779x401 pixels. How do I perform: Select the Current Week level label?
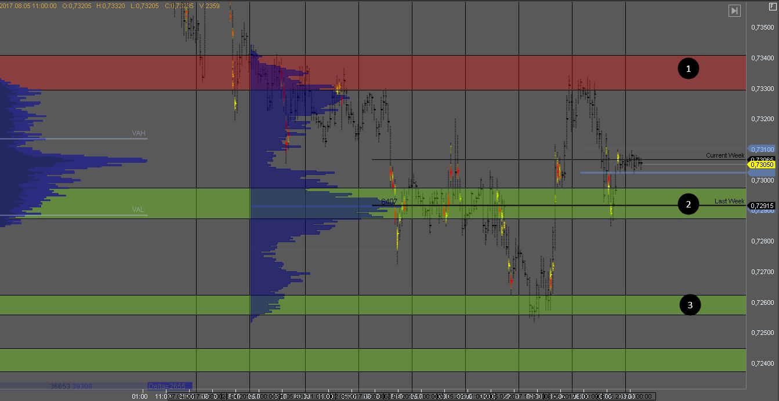(724, 155)
